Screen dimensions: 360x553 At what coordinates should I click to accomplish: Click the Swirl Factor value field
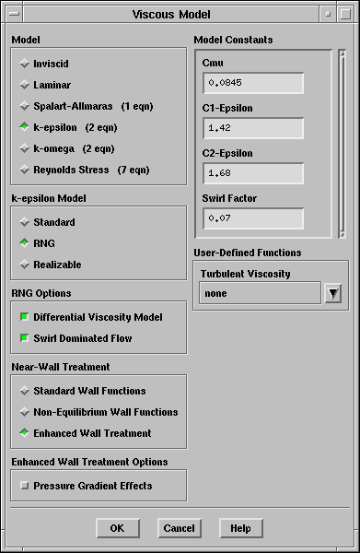click(x=253, y=218)
